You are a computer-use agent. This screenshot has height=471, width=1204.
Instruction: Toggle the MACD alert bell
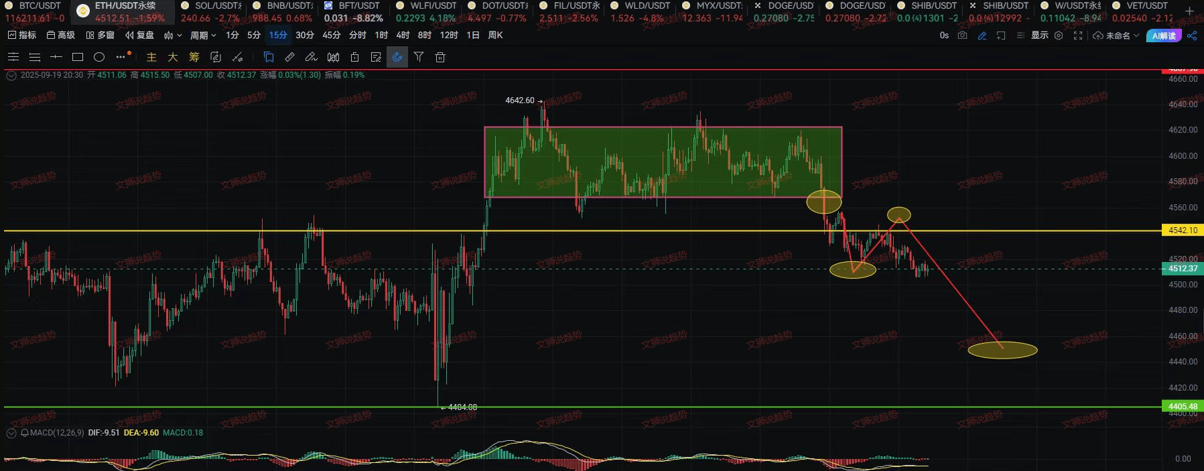[x=25, y=433]
